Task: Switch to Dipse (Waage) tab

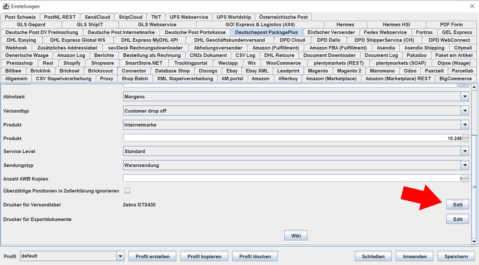Action: [x=454, y=63]
